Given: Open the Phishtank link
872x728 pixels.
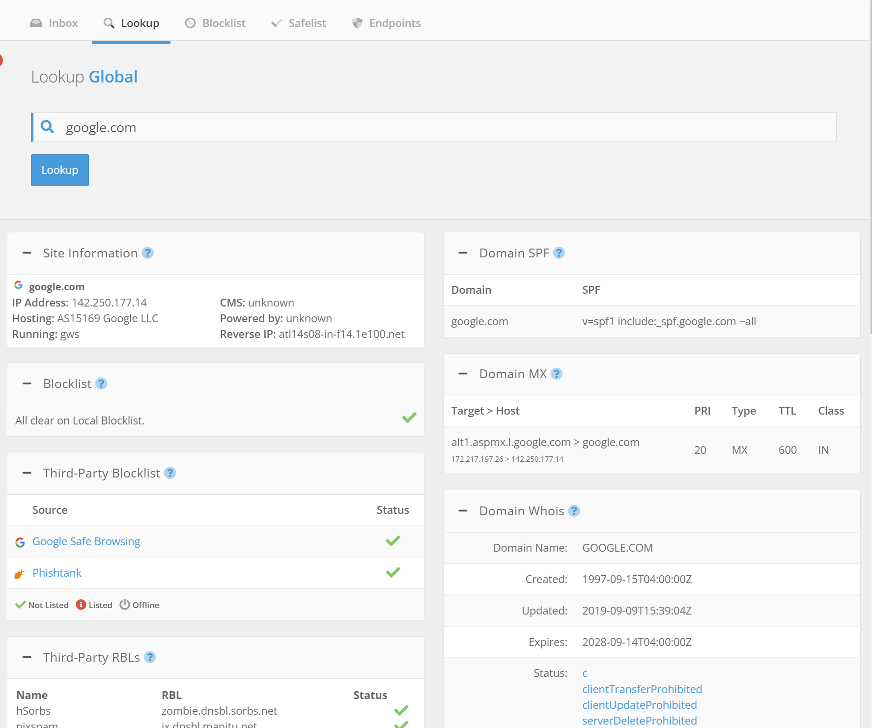Looking at the screenshot, I should (x=57, y=573).
